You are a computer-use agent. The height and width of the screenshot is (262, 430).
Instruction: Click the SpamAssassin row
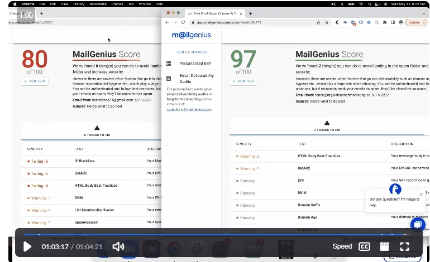91,222
